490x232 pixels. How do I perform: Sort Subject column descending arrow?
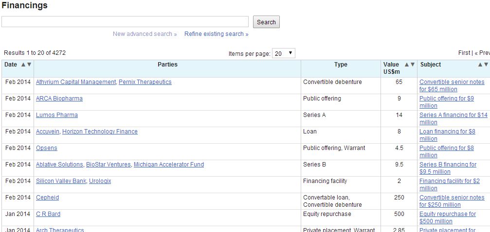(486, 65)
